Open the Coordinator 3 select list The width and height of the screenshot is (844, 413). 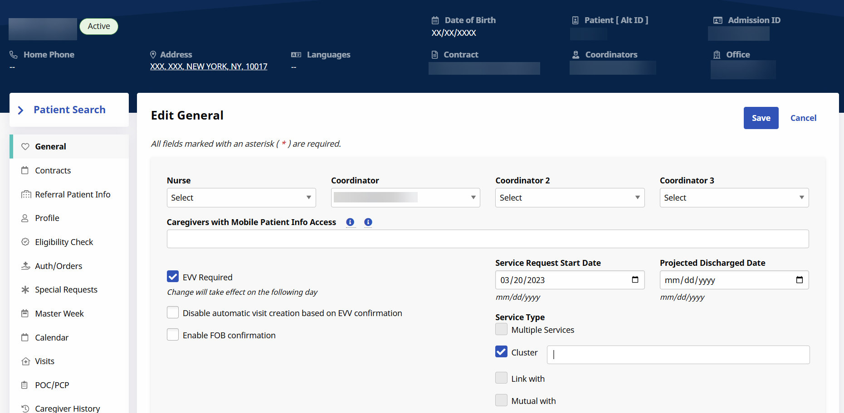pos(734,198)
